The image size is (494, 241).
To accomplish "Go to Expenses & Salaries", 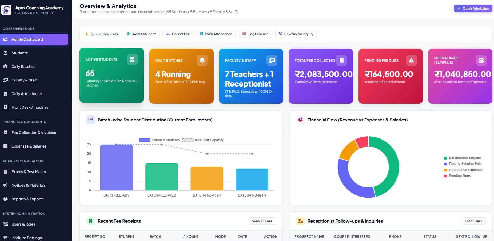I will click(x=34, y=146).
